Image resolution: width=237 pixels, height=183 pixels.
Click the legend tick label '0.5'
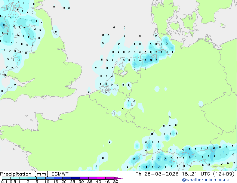pos(13,182)
